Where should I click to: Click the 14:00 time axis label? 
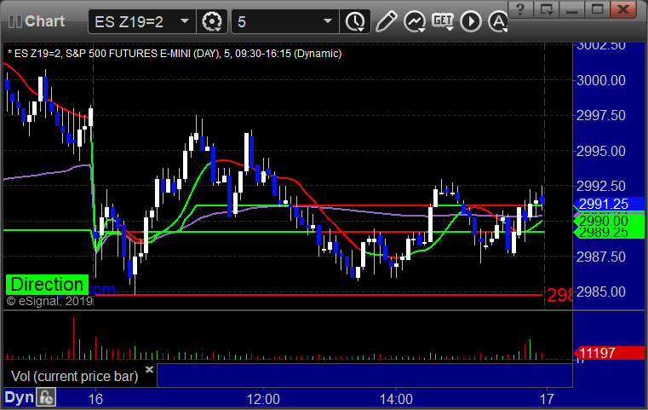point(396,399)
